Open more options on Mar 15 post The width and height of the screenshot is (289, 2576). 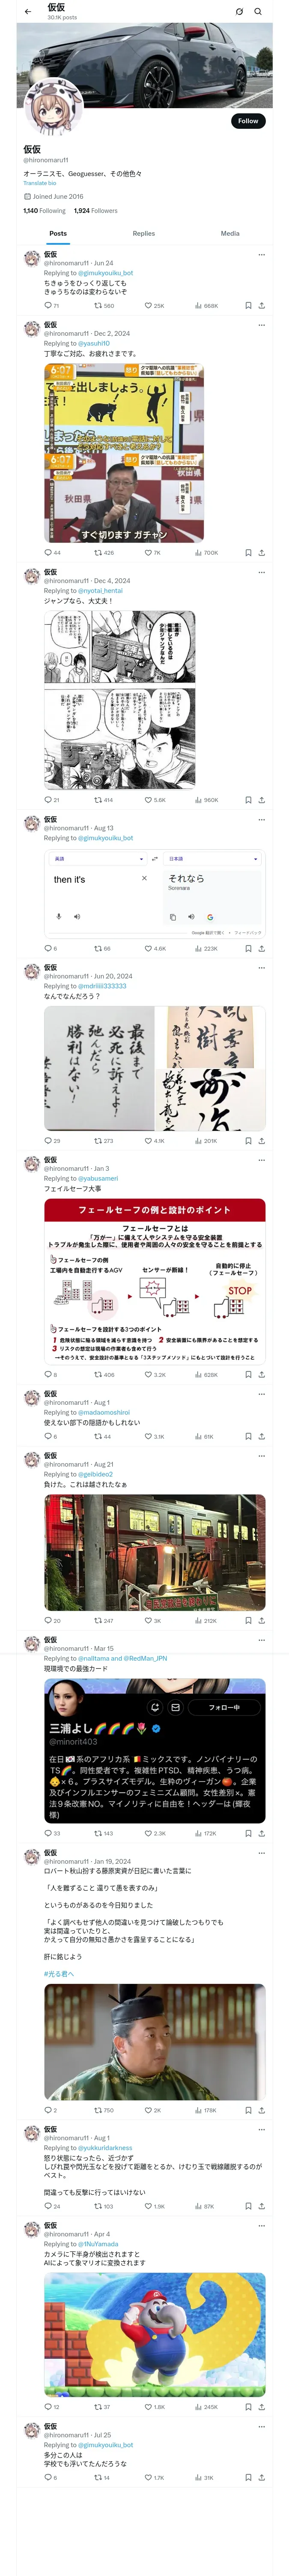262,1640
